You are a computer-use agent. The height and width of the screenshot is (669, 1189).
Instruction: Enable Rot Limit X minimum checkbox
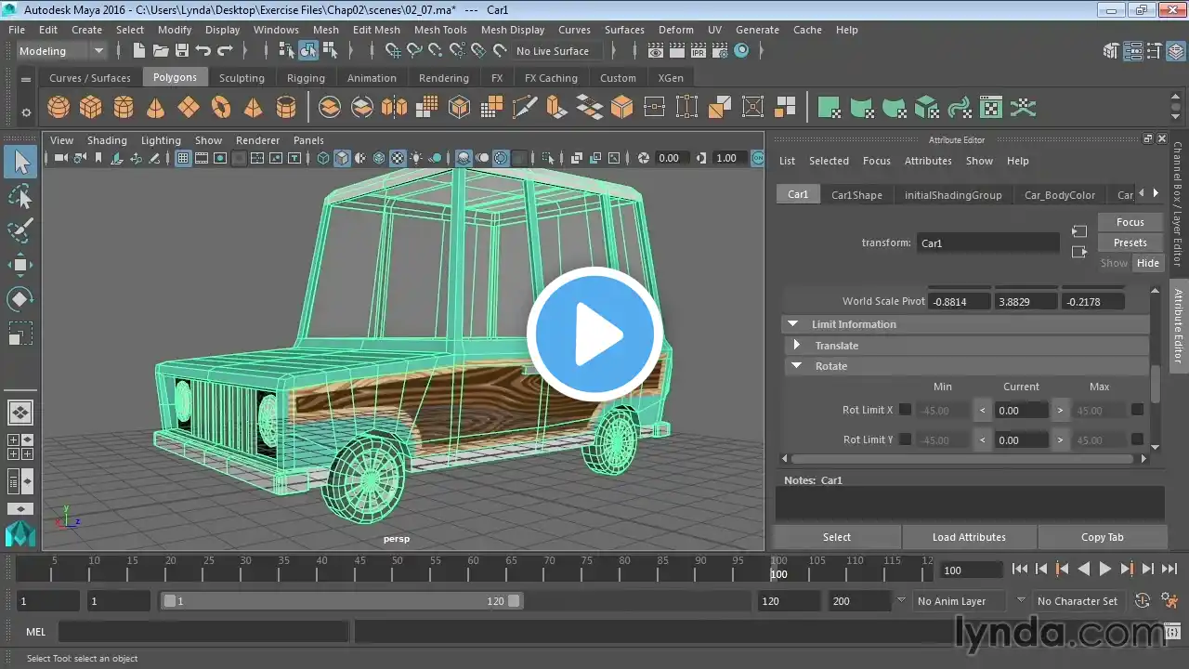coord(905,410)
